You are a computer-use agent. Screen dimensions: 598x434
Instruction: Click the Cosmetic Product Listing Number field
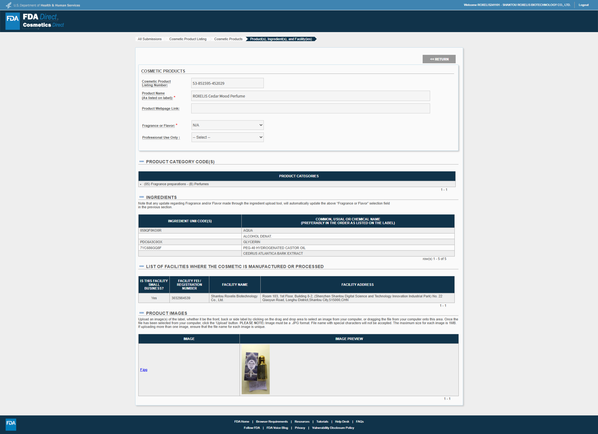pos(227,83)
